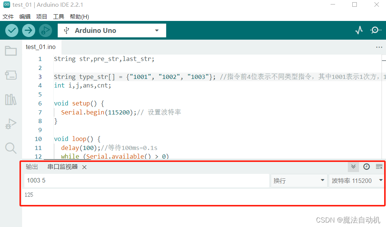Close the 串口监视器 tab
This screenshot has height=227, width=386.
tap(84, 167)
